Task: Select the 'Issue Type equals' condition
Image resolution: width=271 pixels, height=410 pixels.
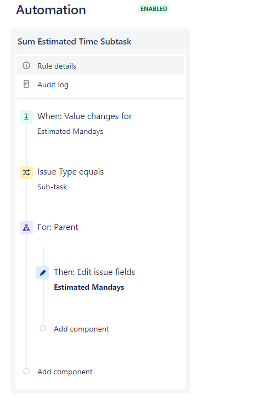Action: 71,172
